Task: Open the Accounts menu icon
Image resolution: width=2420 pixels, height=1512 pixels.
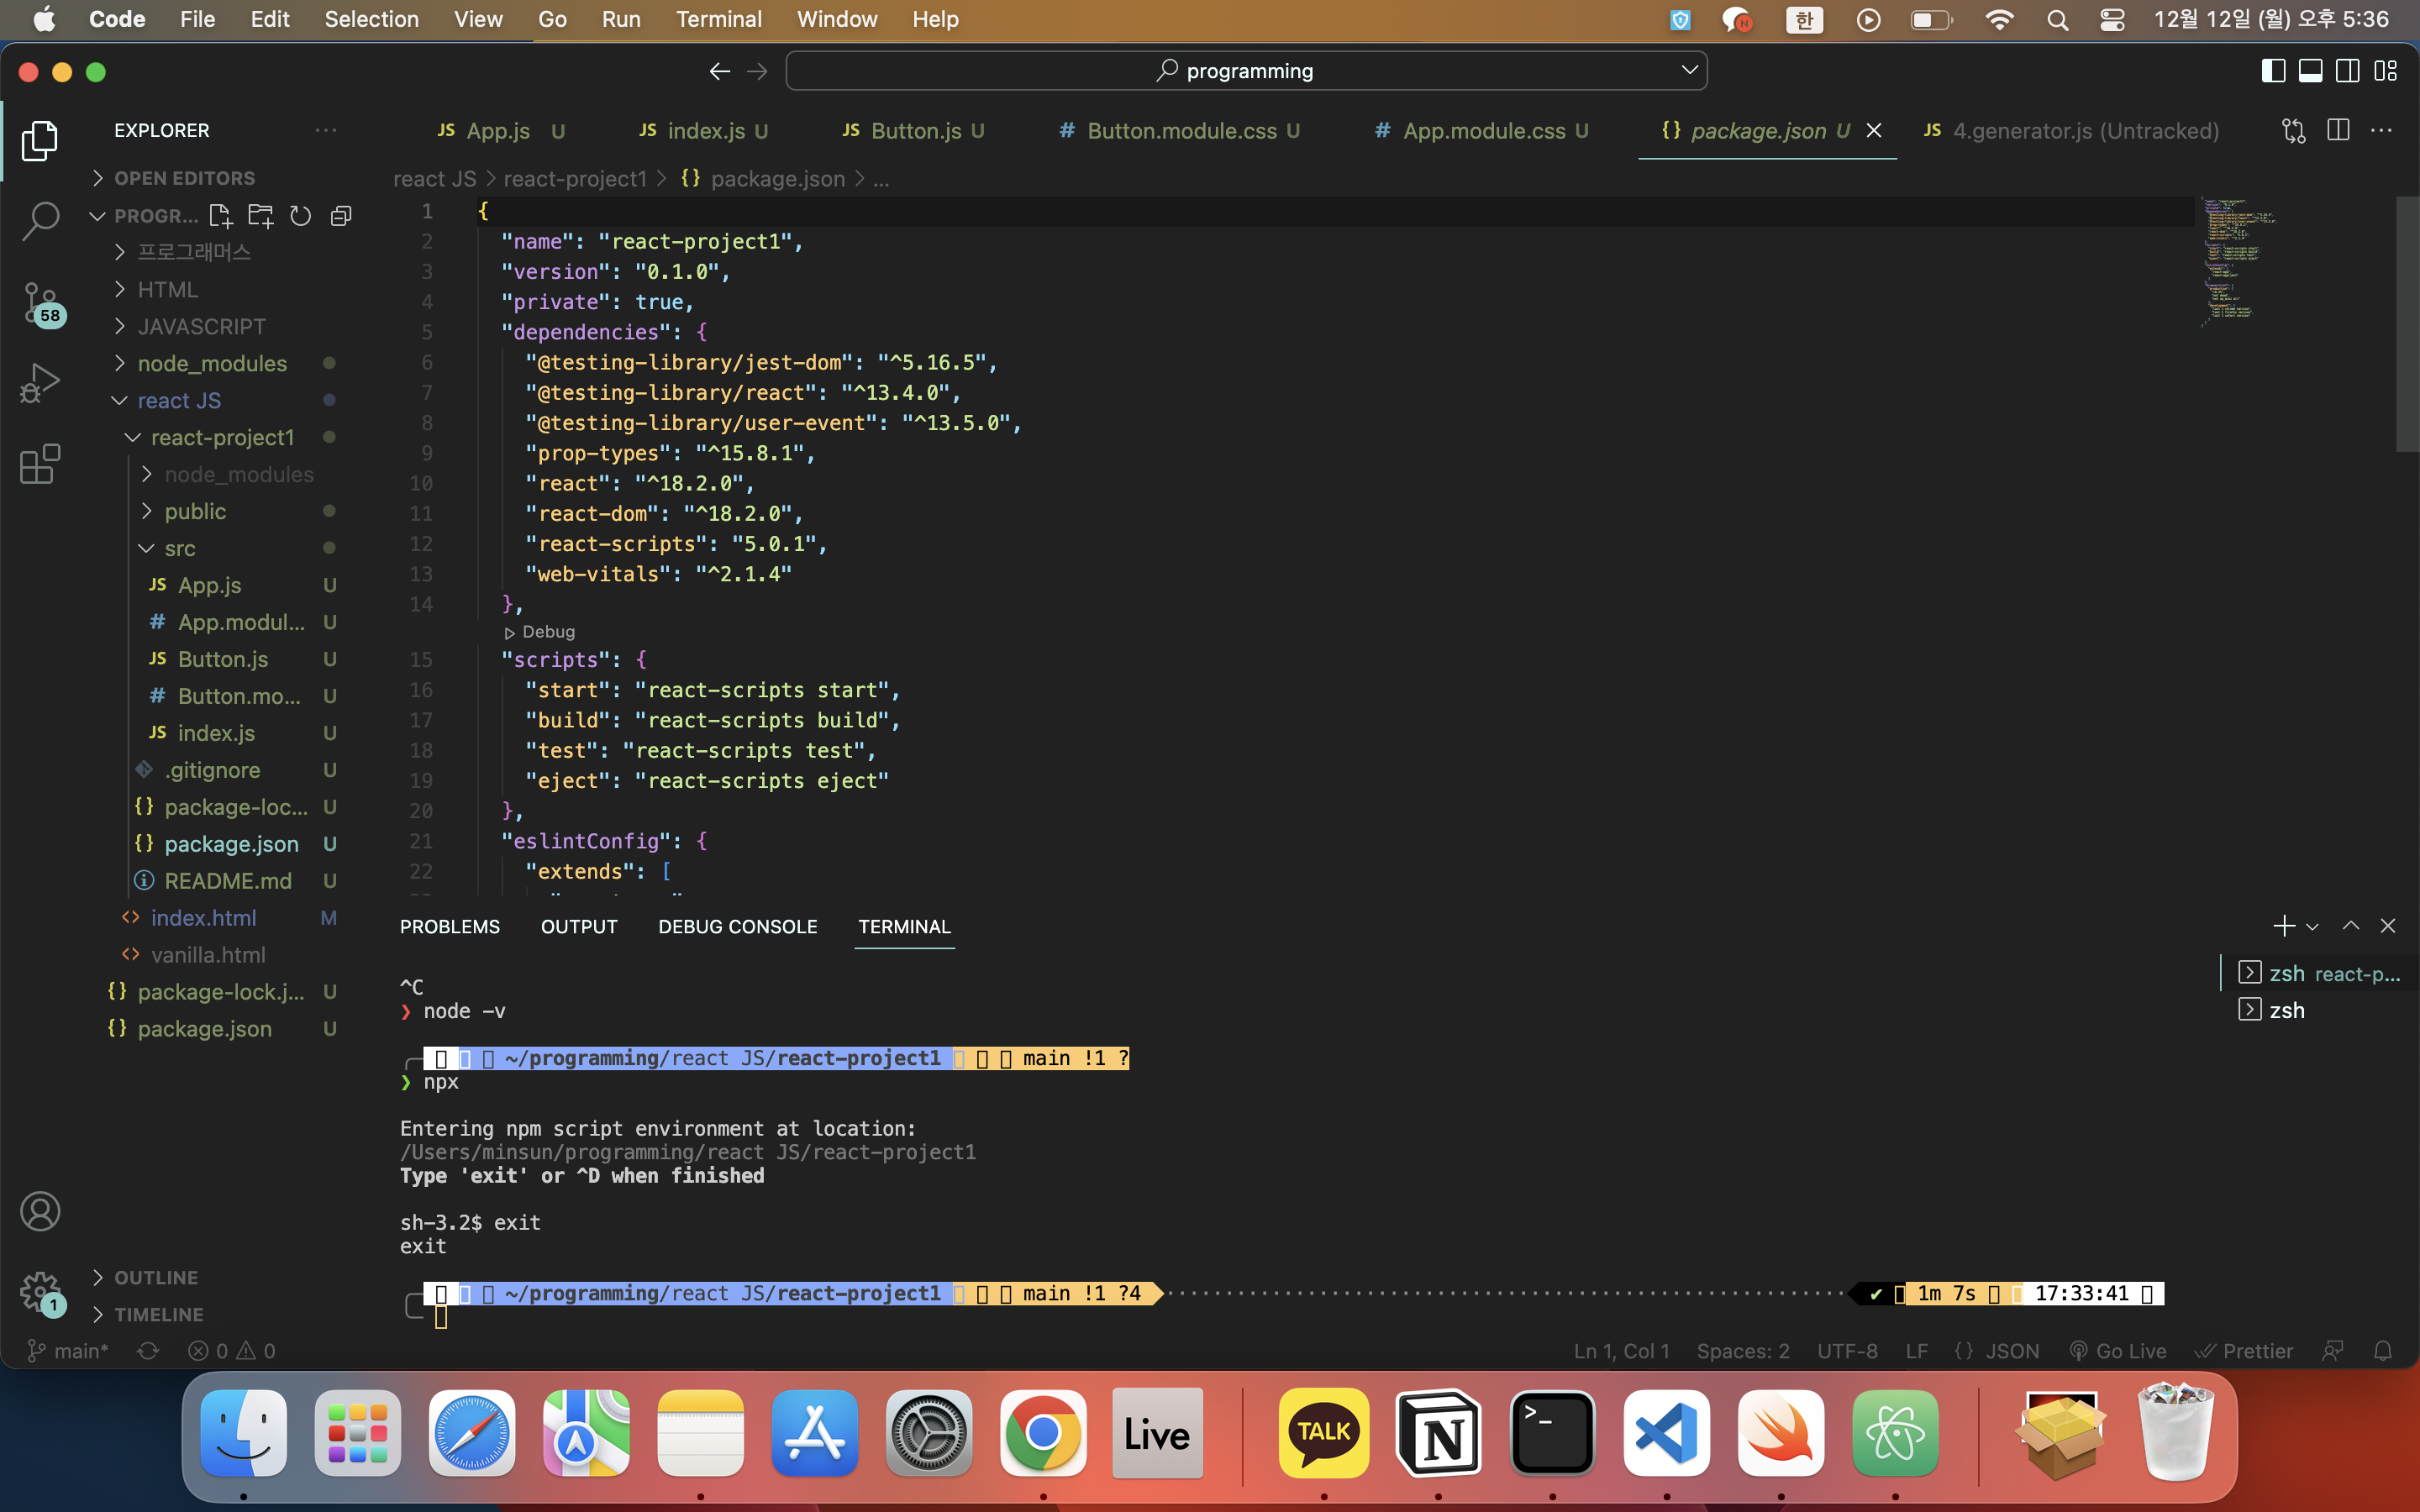Action: click(x=40, y=1211)
